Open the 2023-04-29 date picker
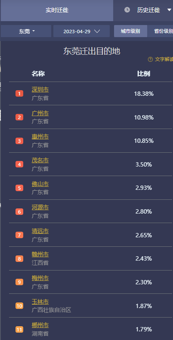This screenshot has width=173, height=340. click(x=81, y=31)
